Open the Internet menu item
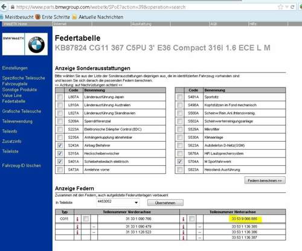302x251 pixels. click(60, 24)
